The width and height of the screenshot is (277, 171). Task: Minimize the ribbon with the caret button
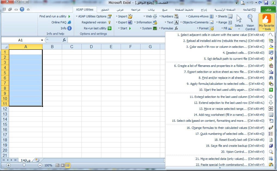(x=28, y=10)
